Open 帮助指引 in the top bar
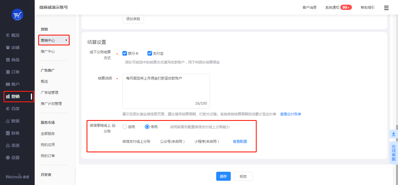This screenshot has height=185, width=398. pyautogui.click(x=368, y=8)
